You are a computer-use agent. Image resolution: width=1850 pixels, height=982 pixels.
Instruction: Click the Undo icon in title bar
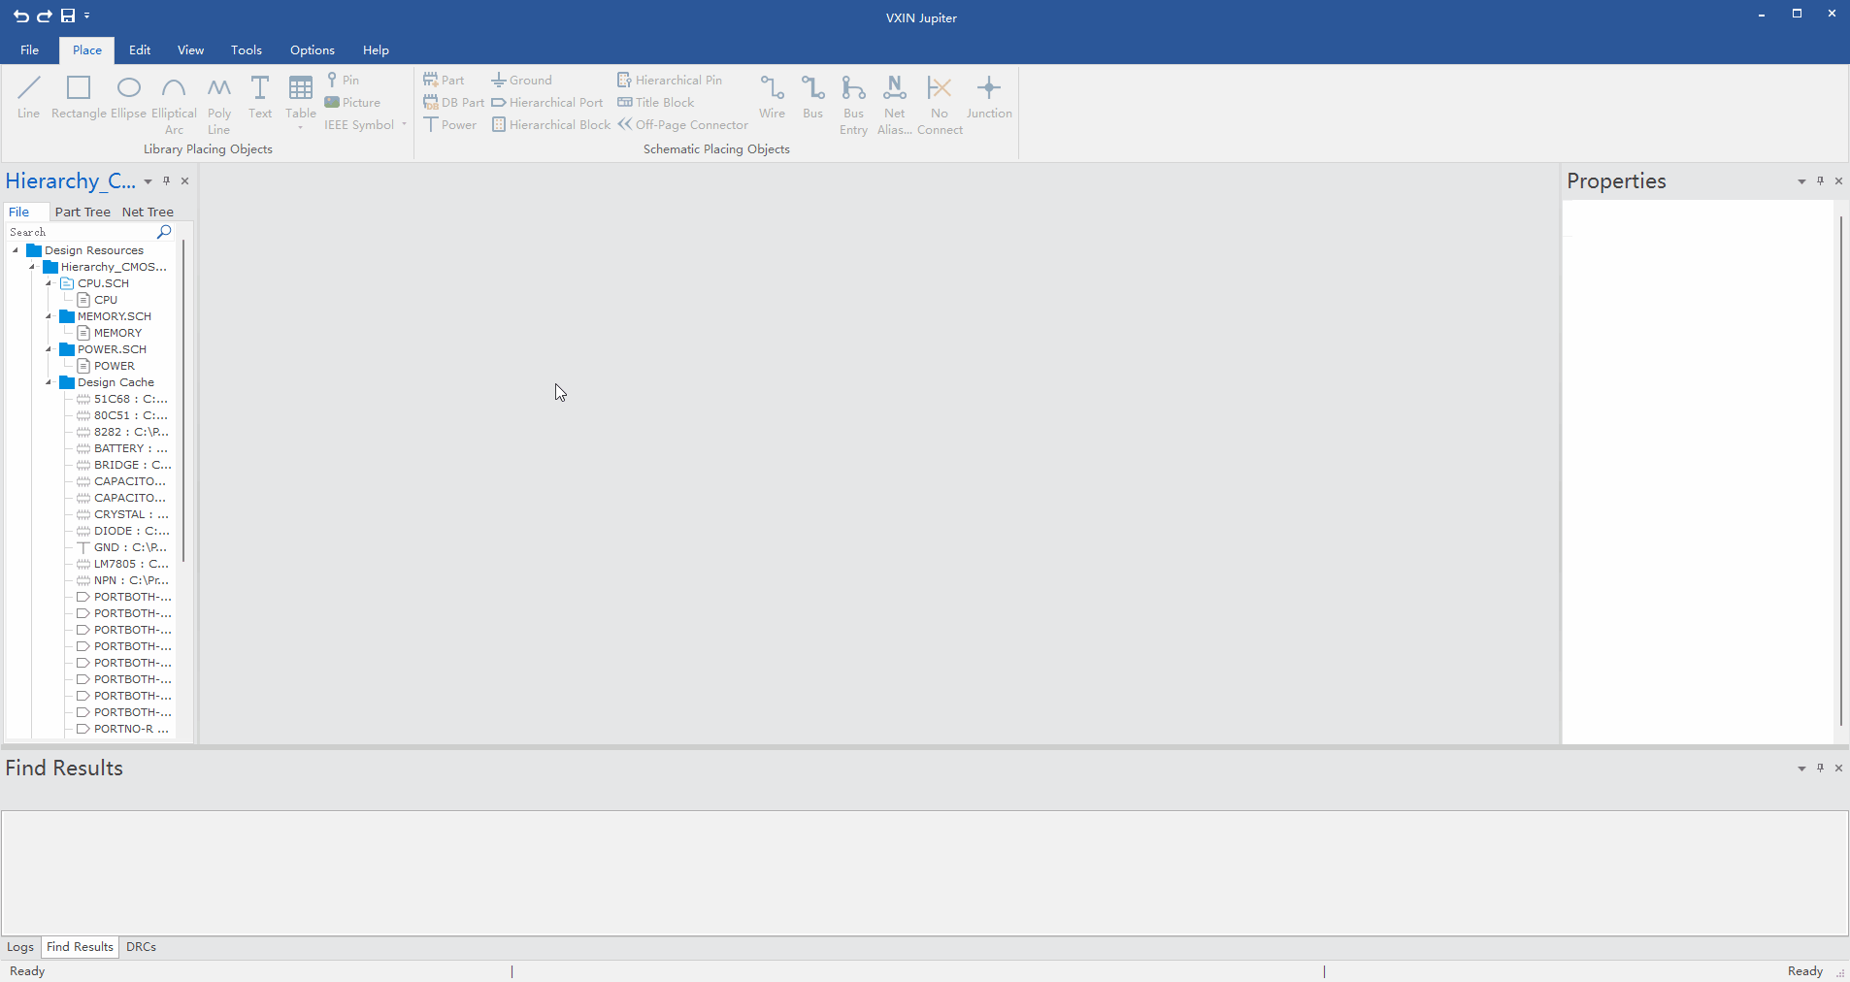tap(20, 16)
